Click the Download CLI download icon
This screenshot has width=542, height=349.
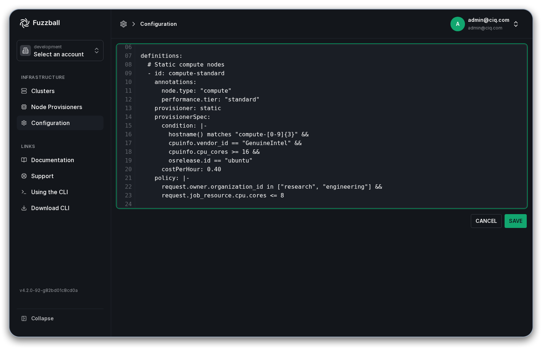point(24,208)
